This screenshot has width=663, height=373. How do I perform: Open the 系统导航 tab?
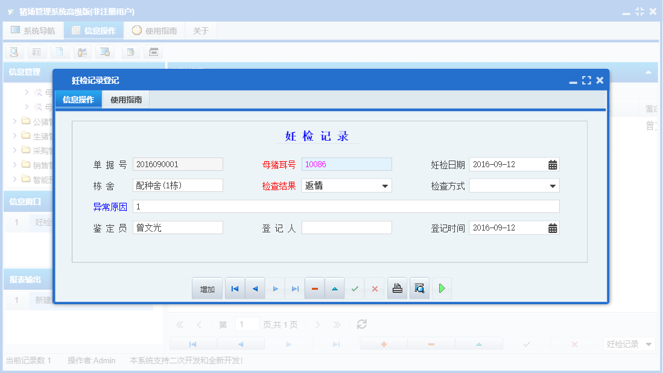[x=33, y=30]
